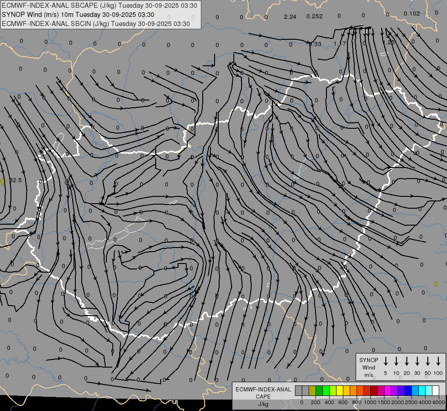Click the 1500 tick label in CAPE legend
Screen dimensions: 447x411
click(384, 402)
